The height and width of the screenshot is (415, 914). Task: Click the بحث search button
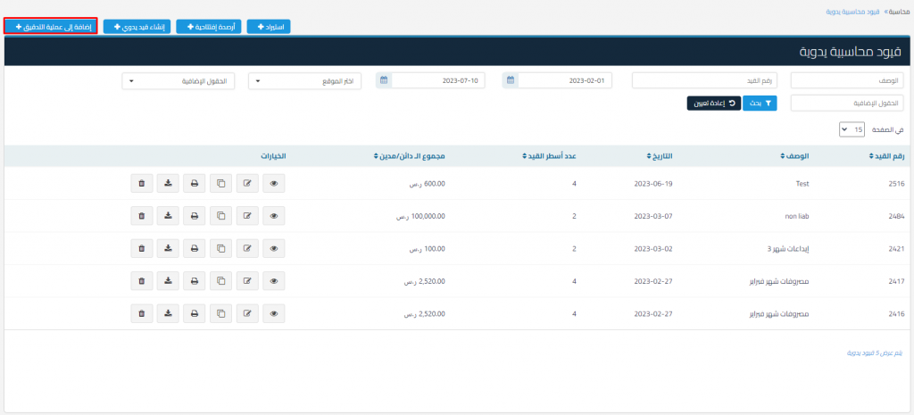(760, 104)
